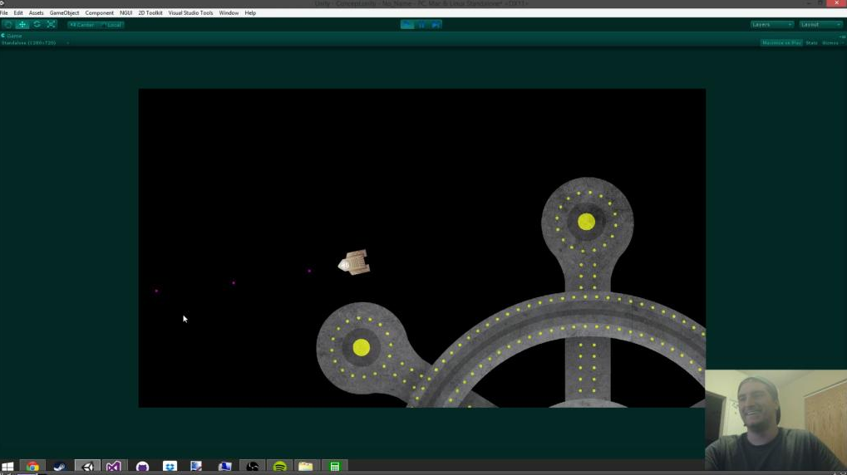Image resolution: width=847 pixels, height=475 pixels.
Task: Open the GameObject menu
Action: [x=64, y=12]
